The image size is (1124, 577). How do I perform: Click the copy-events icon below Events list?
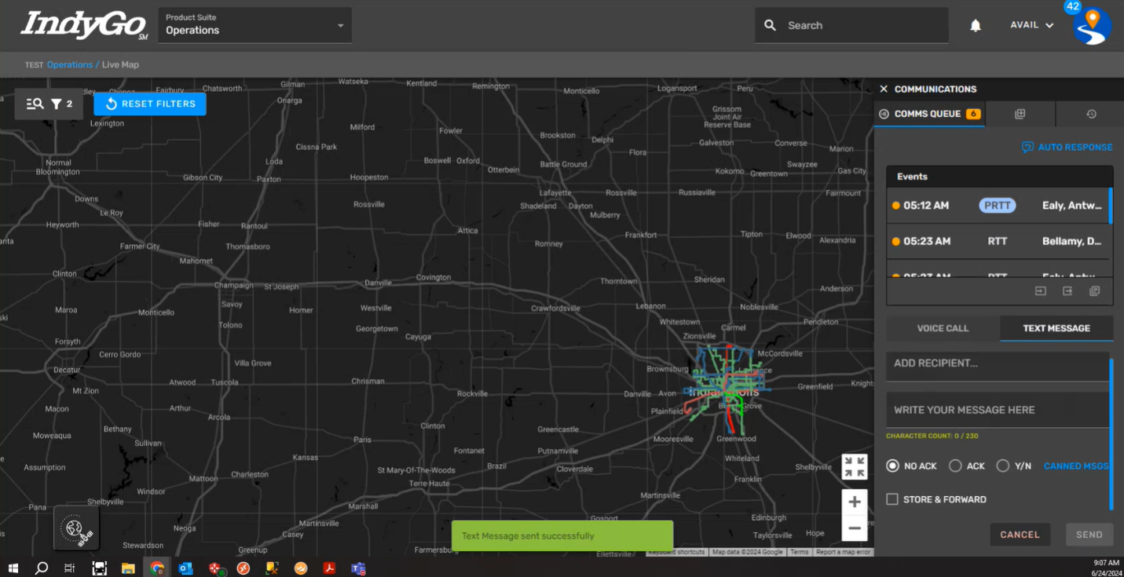(x=1094, y=291)
